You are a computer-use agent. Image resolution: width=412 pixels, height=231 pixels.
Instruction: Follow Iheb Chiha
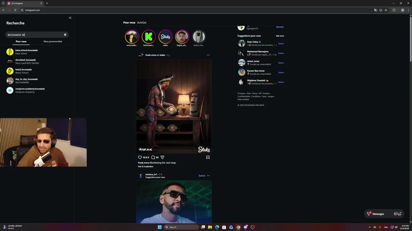[x=281, y=44]
